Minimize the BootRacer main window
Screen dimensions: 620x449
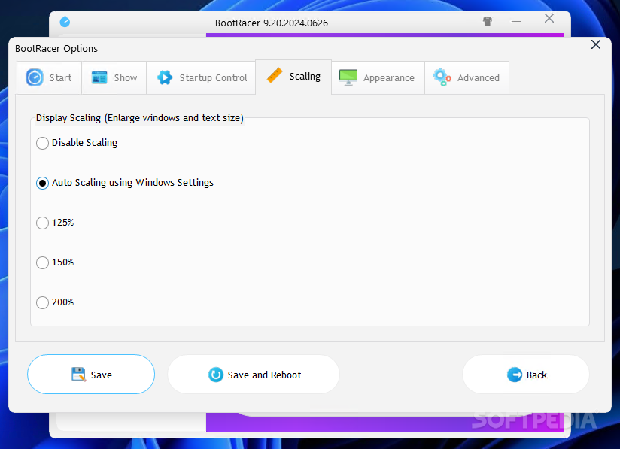coord(515,21)
